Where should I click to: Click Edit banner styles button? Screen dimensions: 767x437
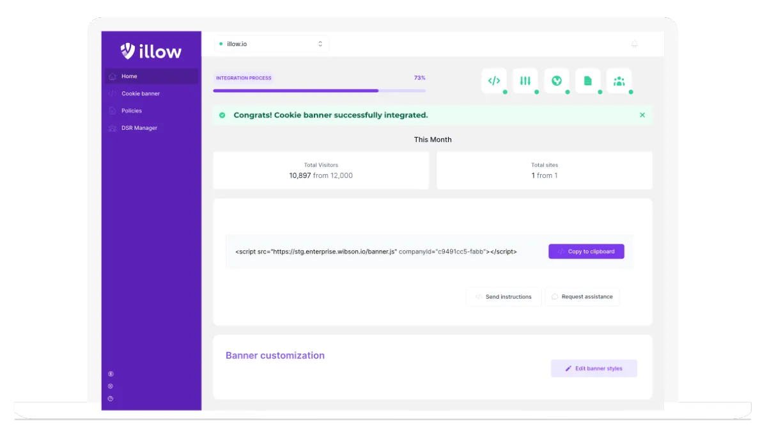[594, 369]
